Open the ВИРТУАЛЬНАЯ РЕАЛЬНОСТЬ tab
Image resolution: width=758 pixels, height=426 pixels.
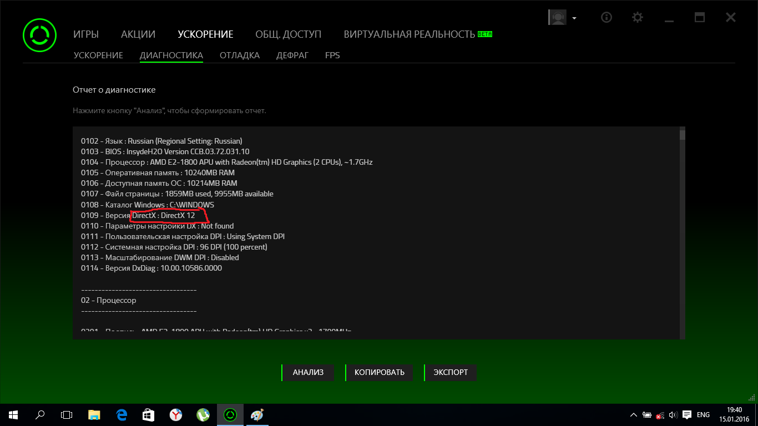[x=410, y=34]
